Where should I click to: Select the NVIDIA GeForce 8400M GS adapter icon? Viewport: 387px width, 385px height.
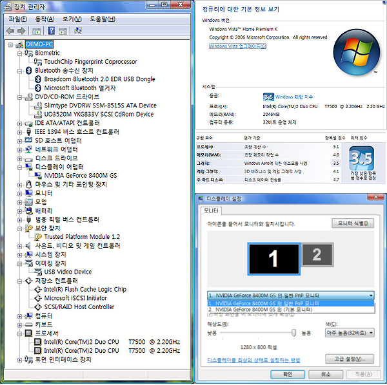(38, 175)
